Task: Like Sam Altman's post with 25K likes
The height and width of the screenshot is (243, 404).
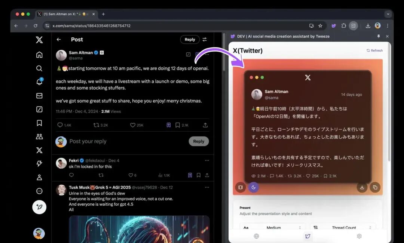Action: [x=133, y=125]
